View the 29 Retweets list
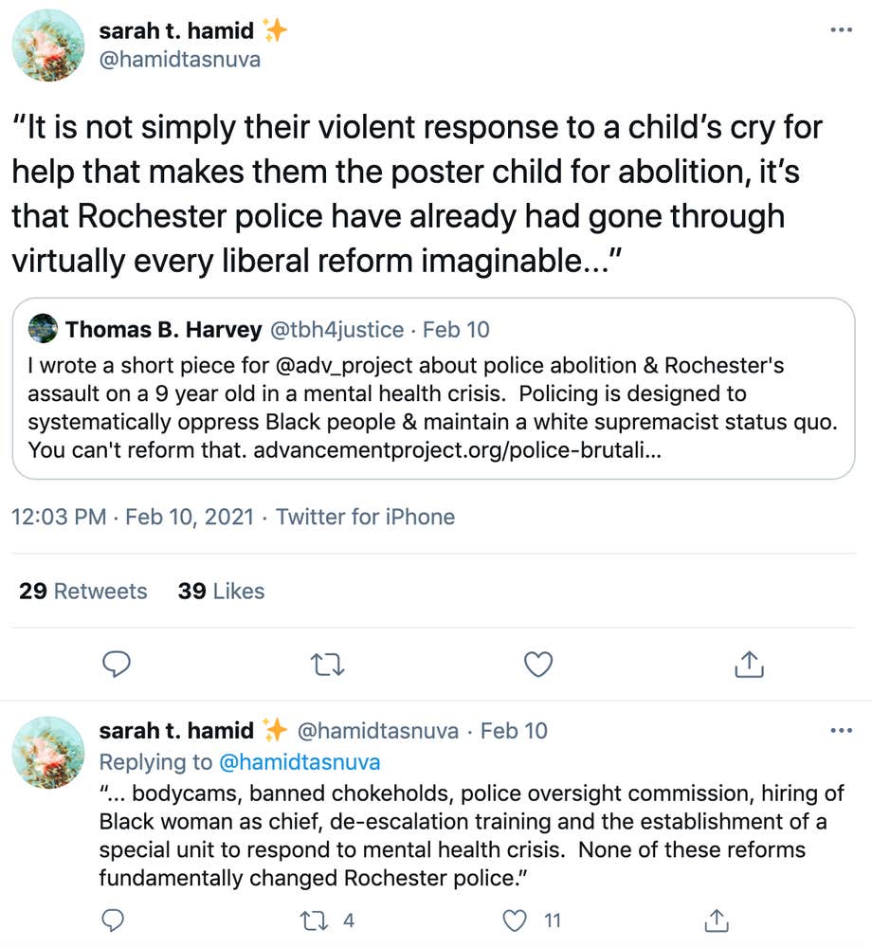Viewport: 872px width, 948px height. pyautogui.click(x=83, y=592)
